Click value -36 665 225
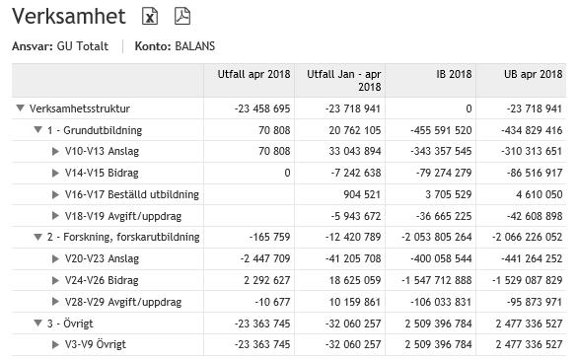Image resolution: width=578 pixels, height=360 pixels. [444, 216]
